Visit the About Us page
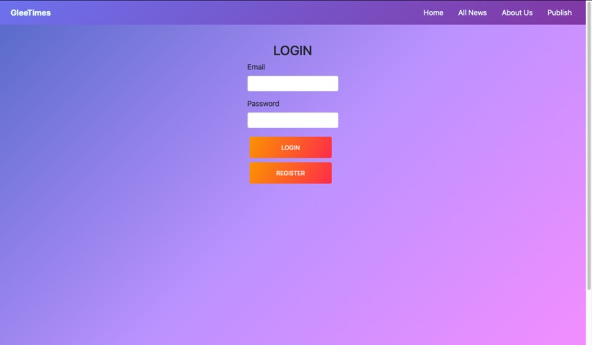The image size is (592, 345). coord(517,13)
